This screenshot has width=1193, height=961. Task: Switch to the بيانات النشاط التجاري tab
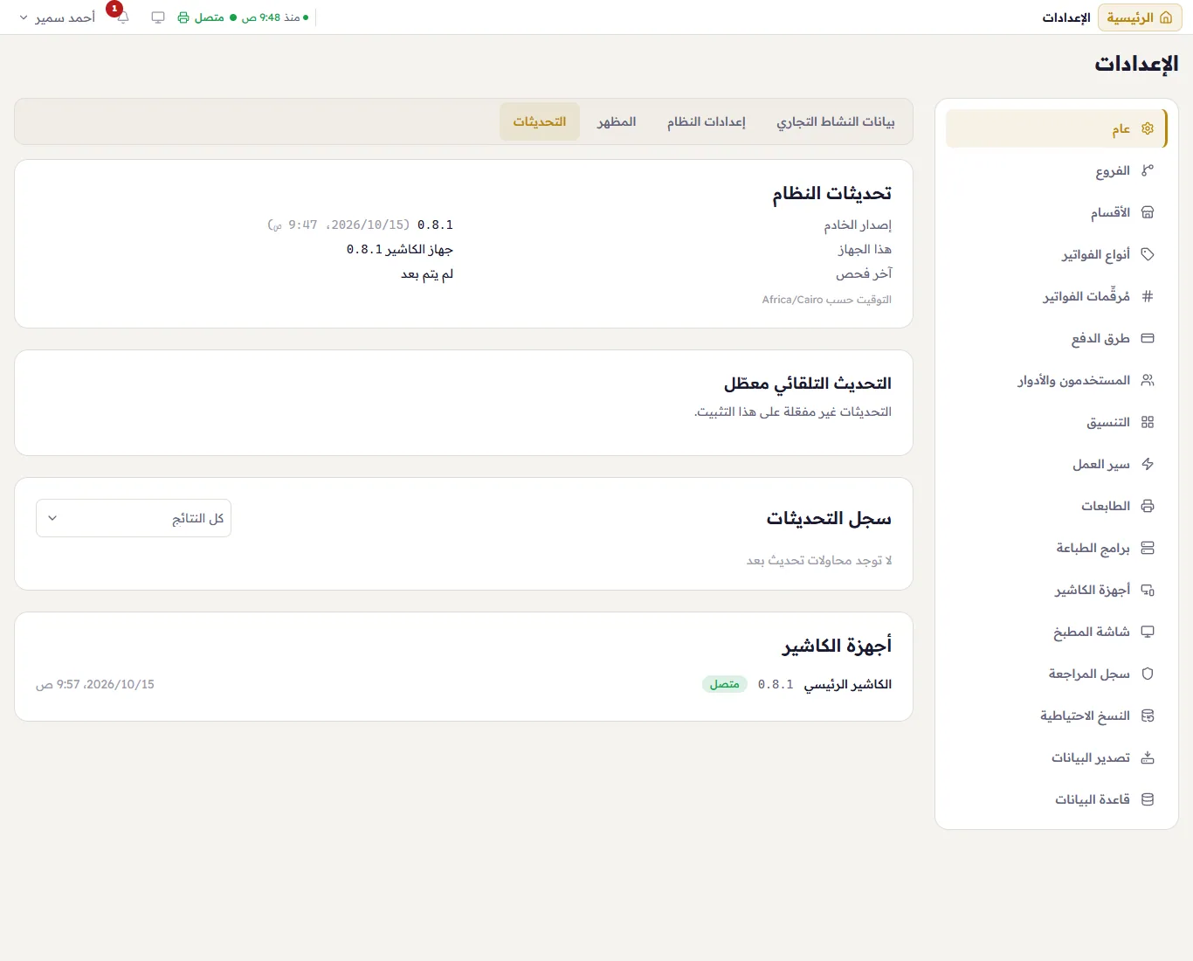(x=836, y=121)
